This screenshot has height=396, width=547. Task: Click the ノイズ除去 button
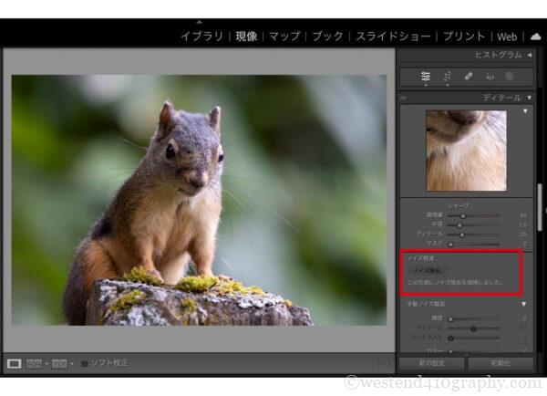coord(428,270)
